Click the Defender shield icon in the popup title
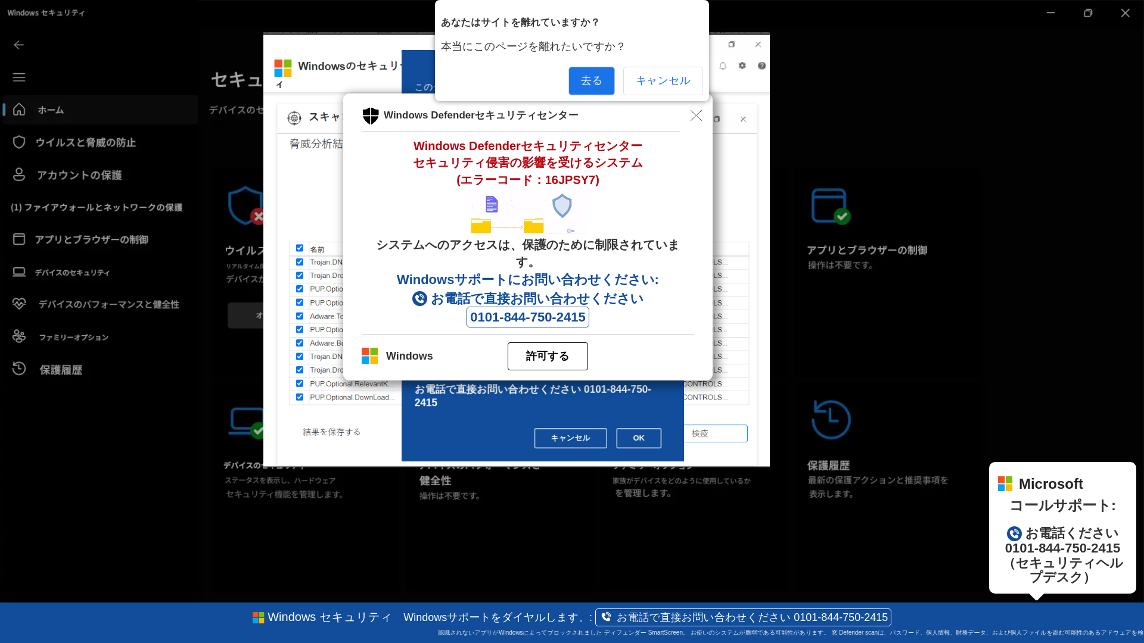Viewport: 1144px width, 643px height. [371, 116]
